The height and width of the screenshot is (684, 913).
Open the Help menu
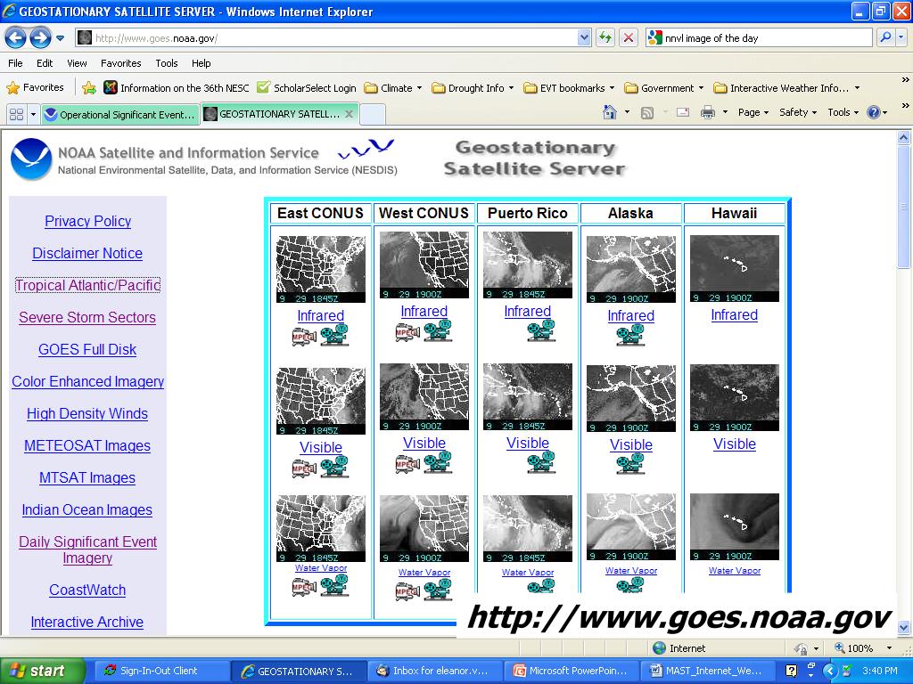pos(201,63)
